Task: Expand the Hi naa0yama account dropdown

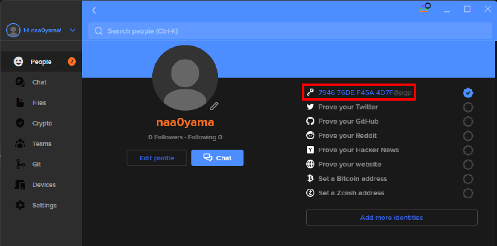Action: click(73, 30)
